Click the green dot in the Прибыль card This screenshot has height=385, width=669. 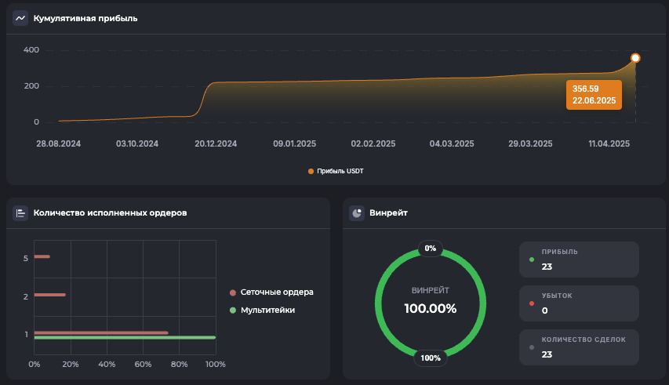[x=532, y=260]
